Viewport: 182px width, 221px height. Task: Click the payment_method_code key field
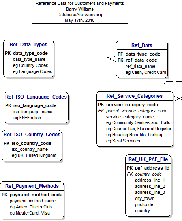36,195
